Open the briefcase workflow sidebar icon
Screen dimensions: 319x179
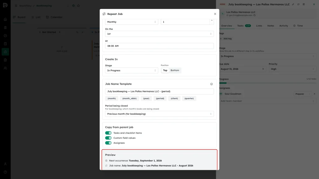[5, 52]
